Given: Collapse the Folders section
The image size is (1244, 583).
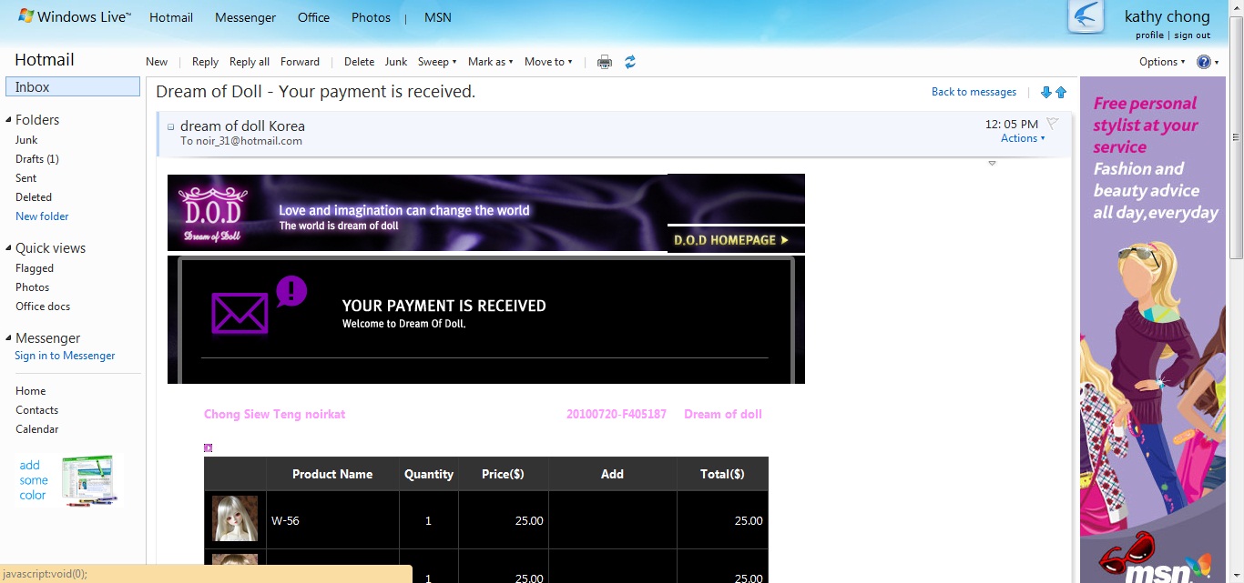Looking at the screenshot, I should pos(8,120).
